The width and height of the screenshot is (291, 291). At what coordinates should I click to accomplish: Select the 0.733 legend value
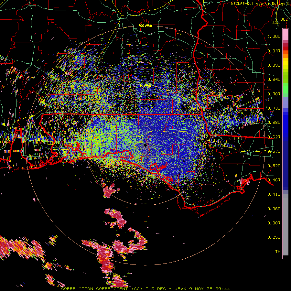pos(274,108)
